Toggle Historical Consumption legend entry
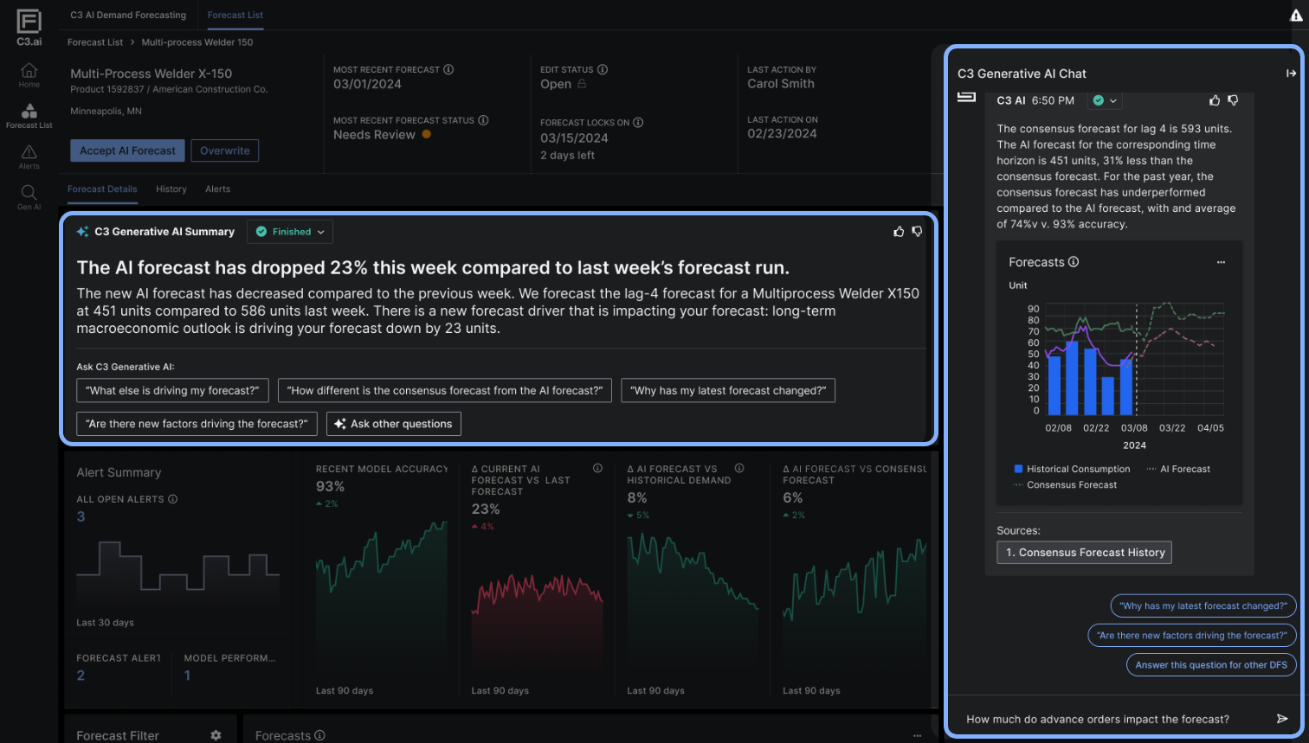The width and height of the screenshot is (1309, 743). point(1072,469)
